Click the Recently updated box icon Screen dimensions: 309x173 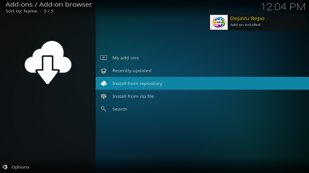click(x=104, y=71)
